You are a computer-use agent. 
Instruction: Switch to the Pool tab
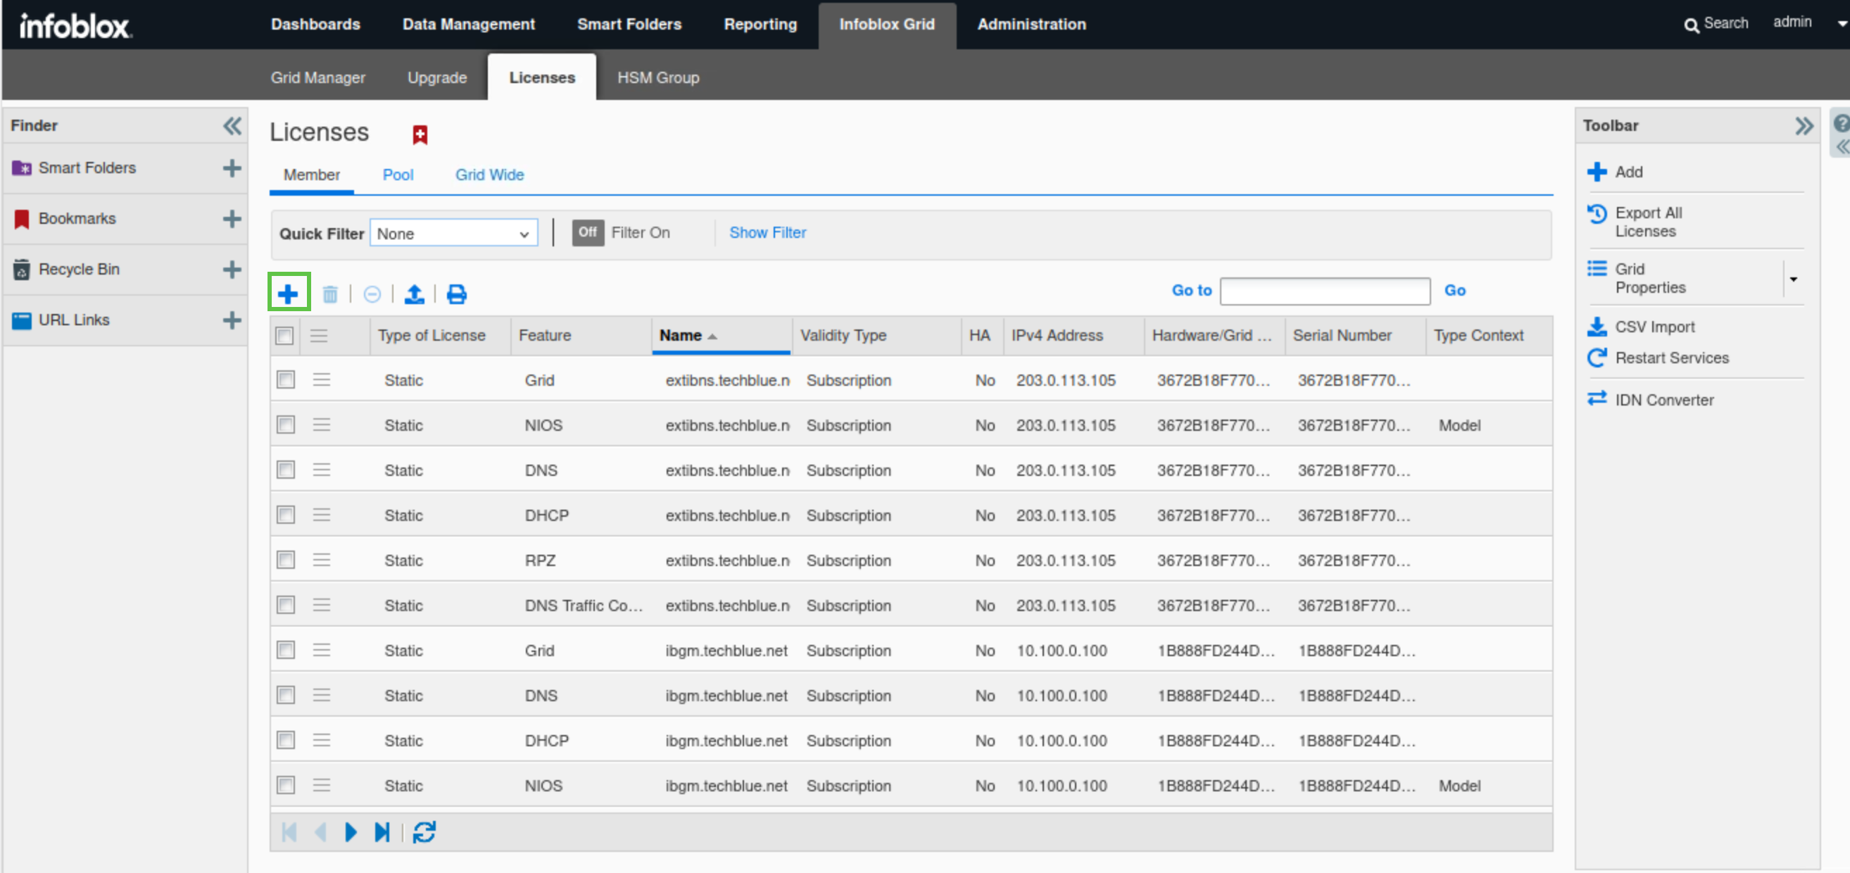(x=397, y=174)
